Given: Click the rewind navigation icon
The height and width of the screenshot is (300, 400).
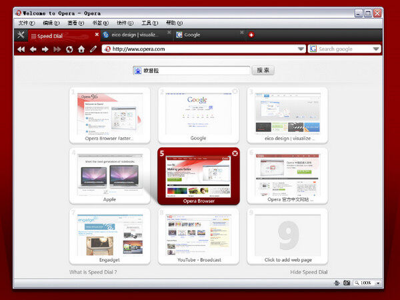Looking at the screenshot, I should (x=21, y=49).
